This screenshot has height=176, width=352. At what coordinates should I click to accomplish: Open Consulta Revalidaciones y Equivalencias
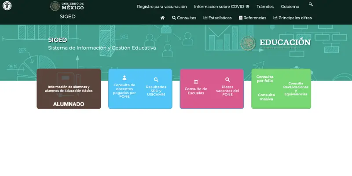coord(296,88)
